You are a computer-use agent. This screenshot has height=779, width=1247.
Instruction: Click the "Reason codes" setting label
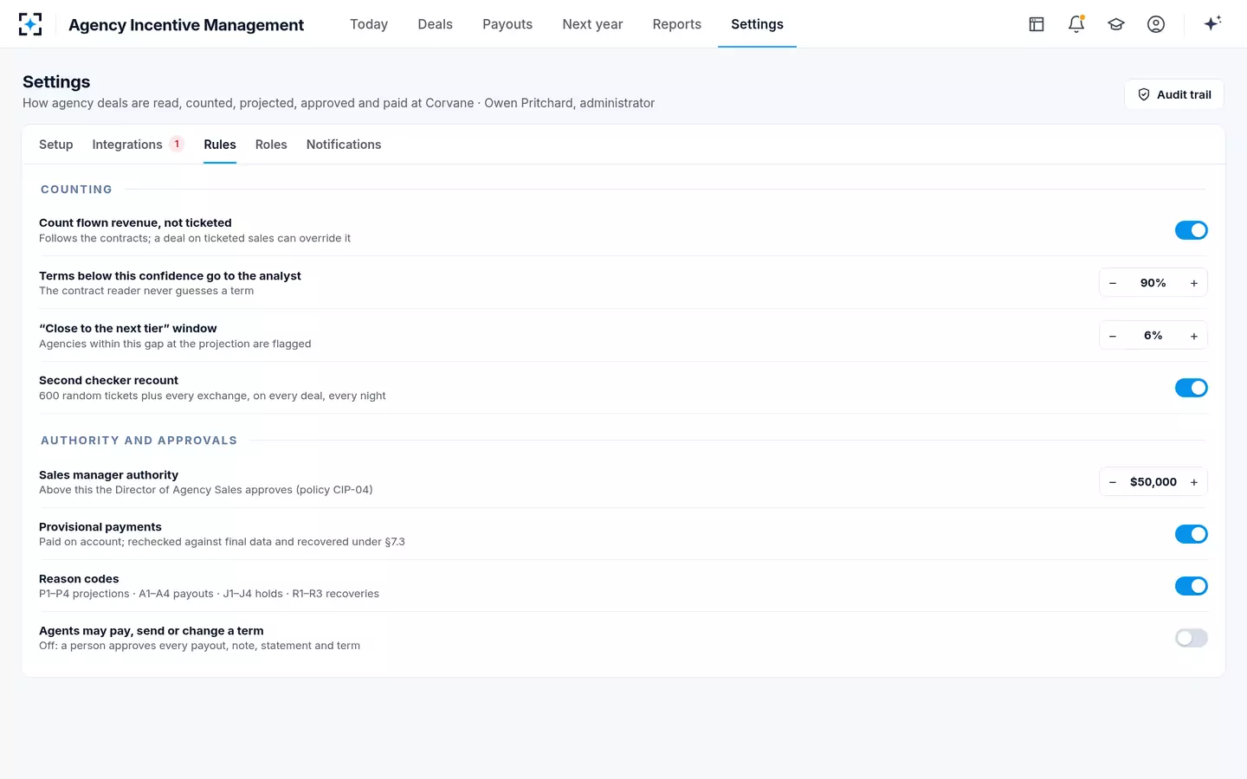pos(79,579)
